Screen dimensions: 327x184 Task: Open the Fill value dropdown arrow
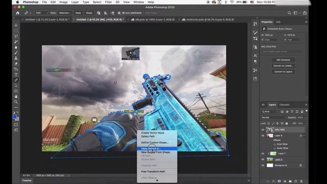coord(306,124)
